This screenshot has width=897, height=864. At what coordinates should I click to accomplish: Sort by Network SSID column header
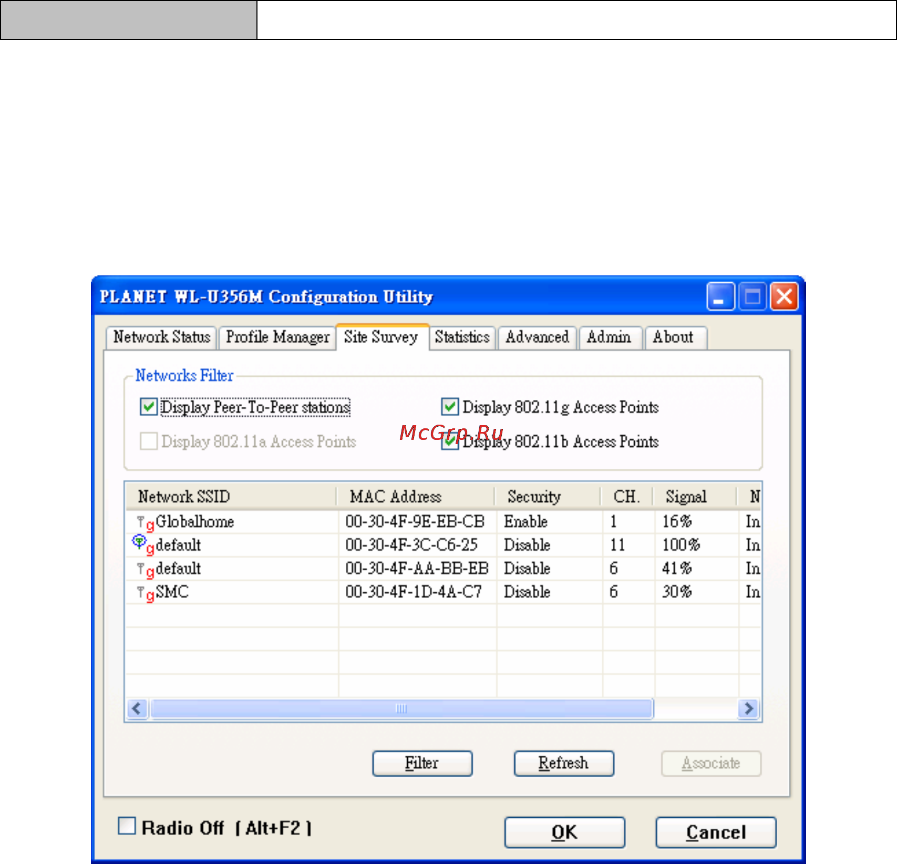[231, 496]
